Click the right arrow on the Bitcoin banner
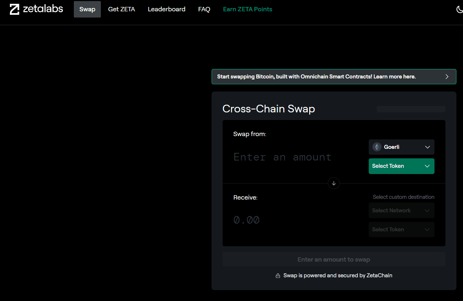Viewport: 463px width, 301px height. 447,77
